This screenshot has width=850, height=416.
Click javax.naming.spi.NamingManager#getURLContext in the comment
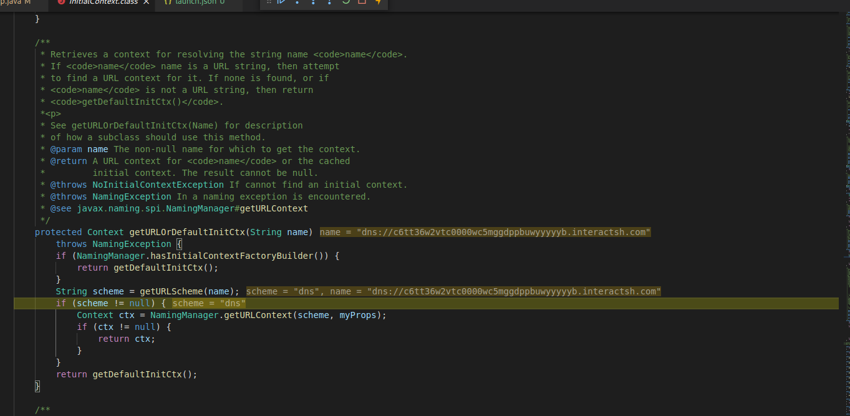tap(192, 208)
